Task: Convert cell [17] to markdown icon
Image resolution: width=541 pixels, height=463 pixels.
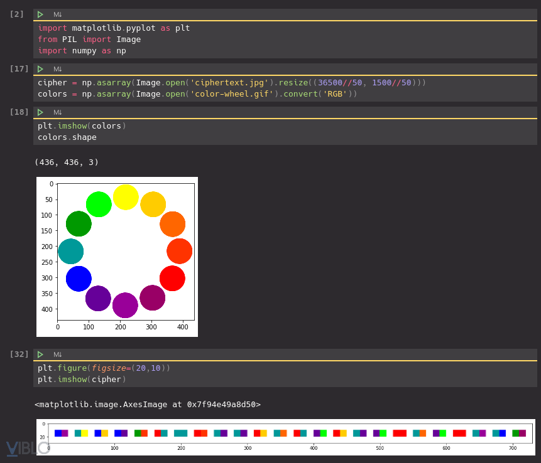Action: [58, 69]
